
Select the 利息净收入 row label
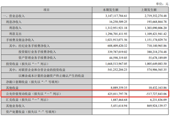point(14,22)
